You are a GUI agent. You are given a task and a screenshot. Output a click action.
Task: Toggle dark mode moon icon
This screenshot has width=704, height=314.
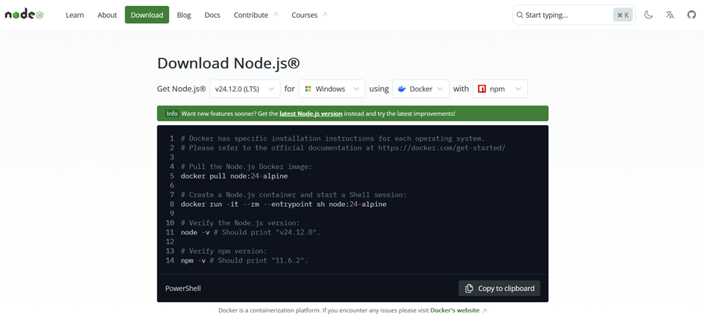(x=648, y=15)
